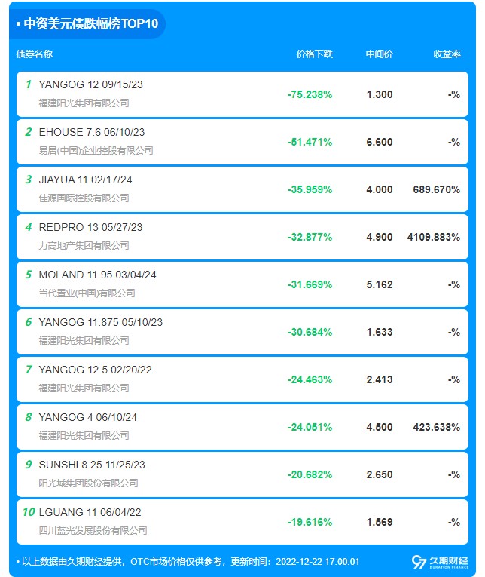Open the LGUANG 11 06/04/22 bond
Viewport: 485px width, 577px height.
pyautogui.click(x=242, y=521)
